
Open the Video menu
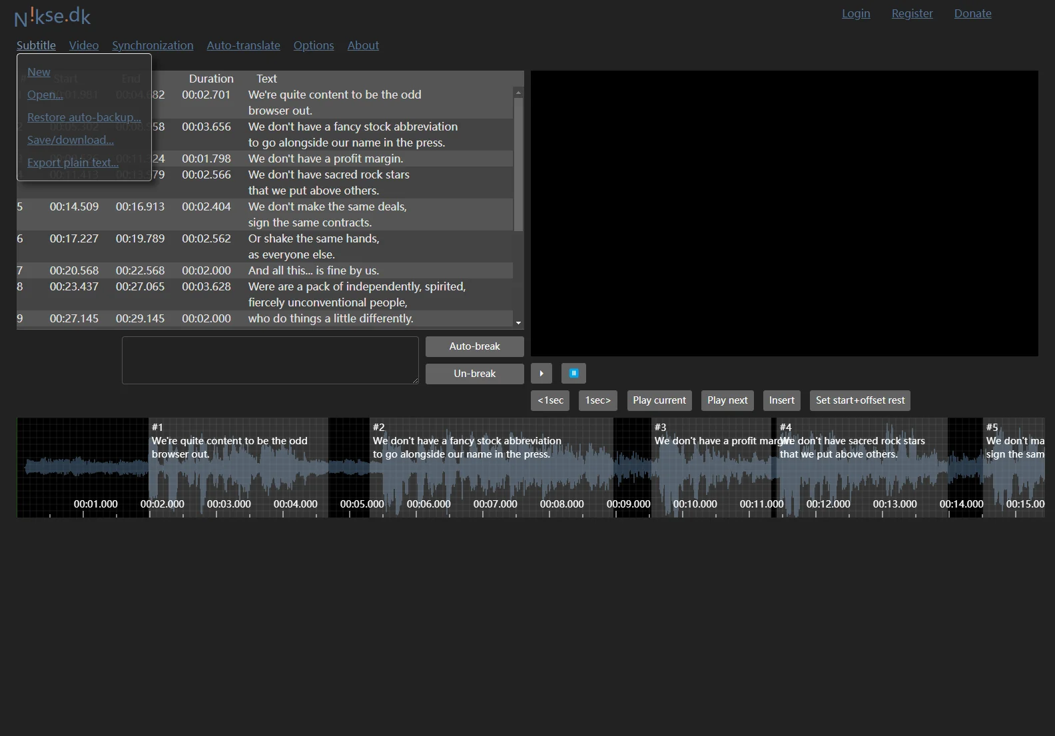tap(84, 45)
